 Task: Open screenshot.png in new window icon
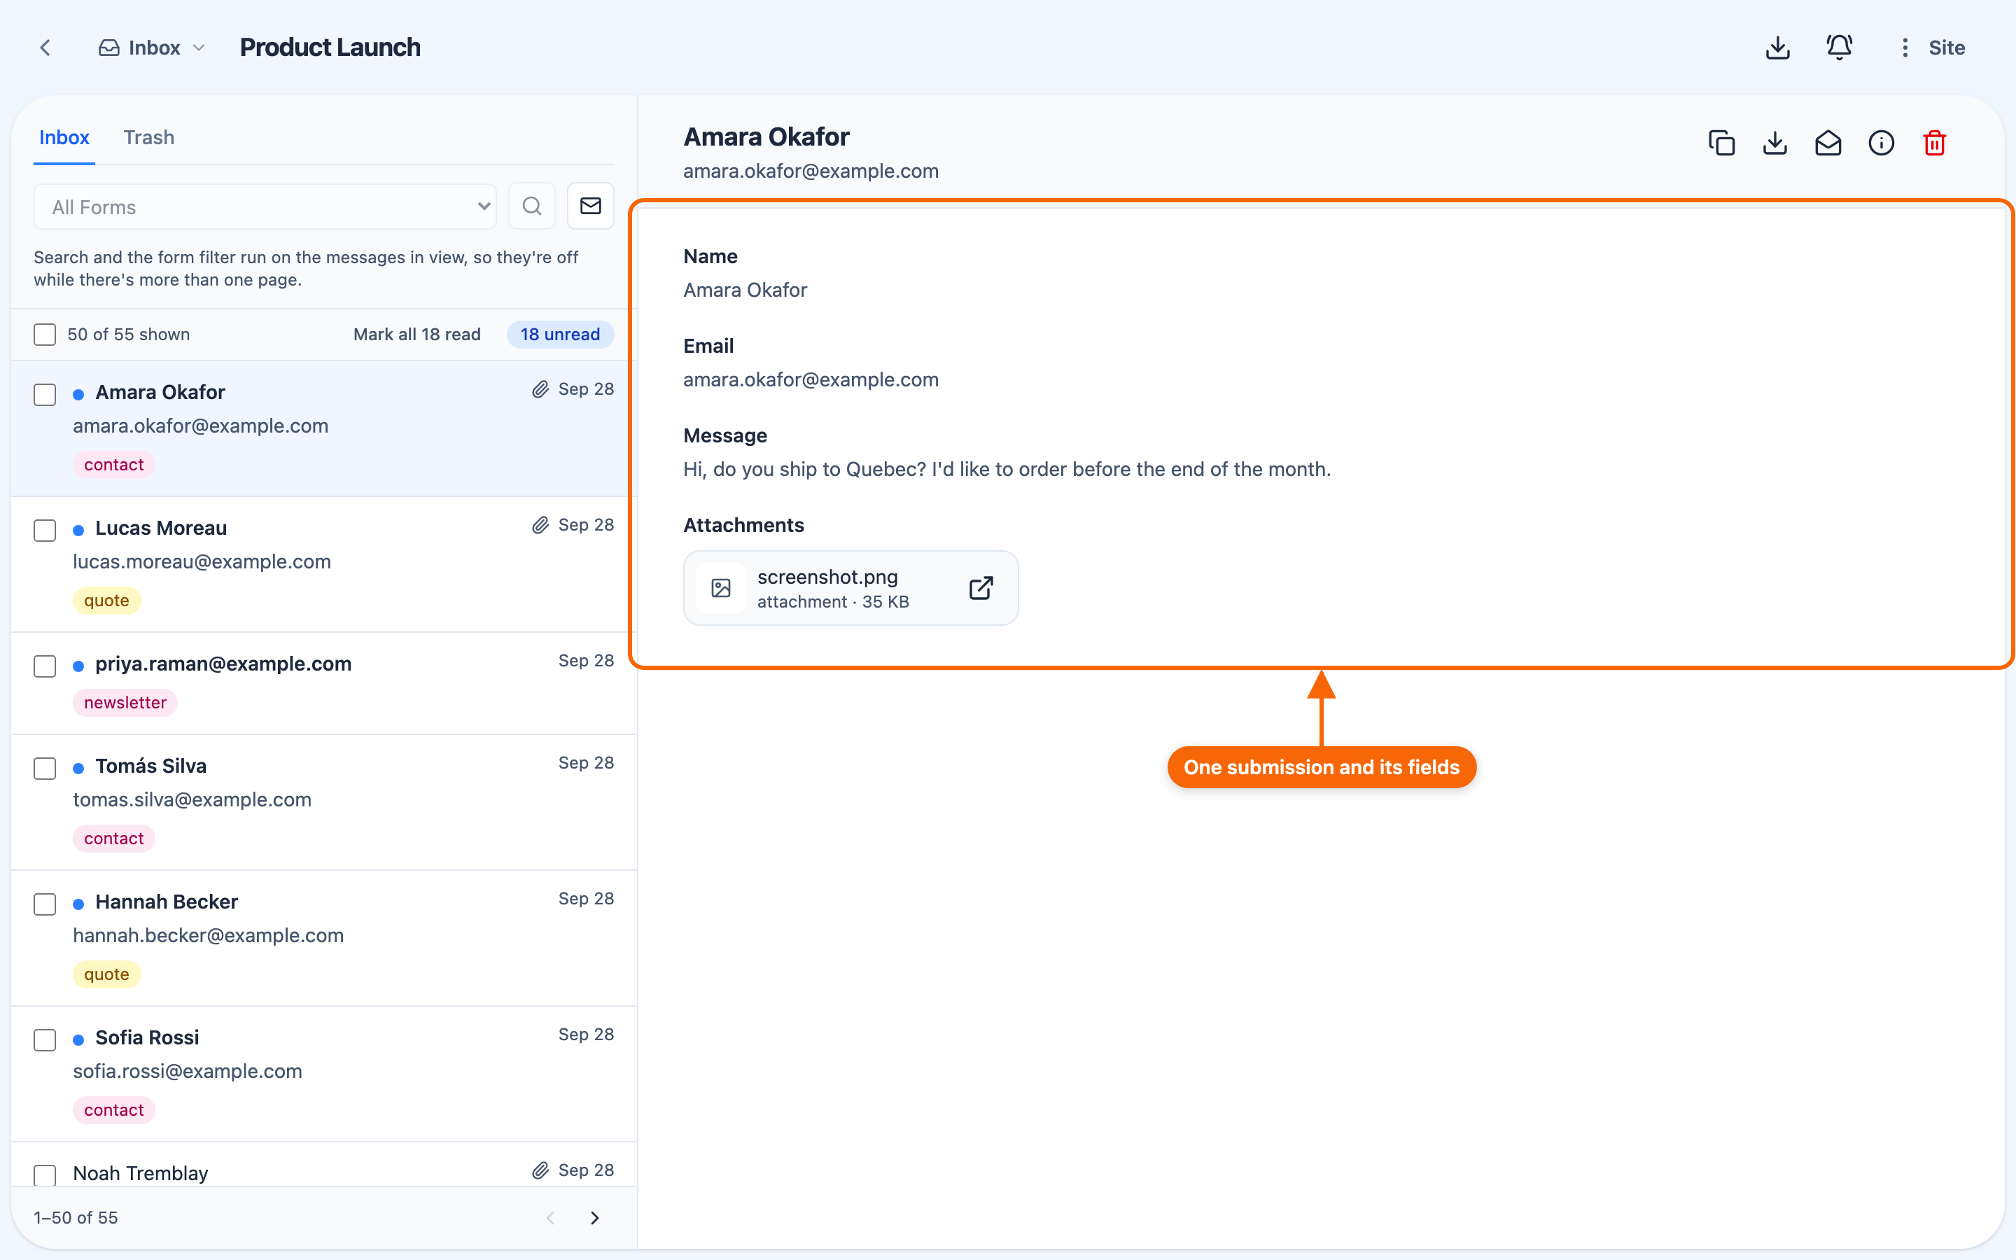[981, 587]
